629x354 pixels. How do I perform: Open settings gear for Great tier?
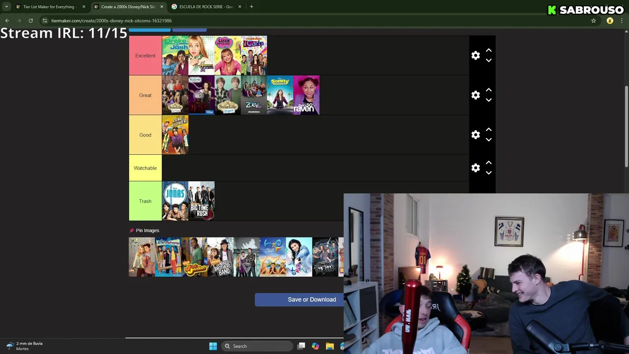[x=475, y=95]
